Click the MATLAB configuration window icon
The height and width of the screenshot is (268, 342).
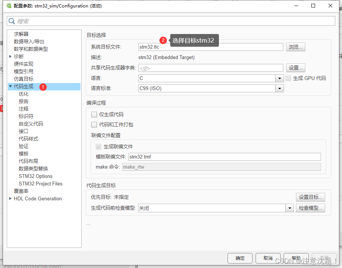tap(9, 6)
